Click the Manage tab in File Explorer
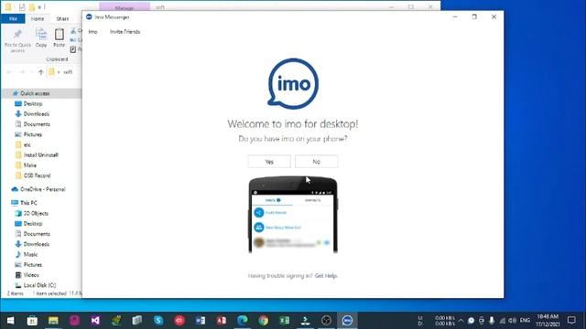Screen dimensions: 586x329 click(x=125, y=7)
